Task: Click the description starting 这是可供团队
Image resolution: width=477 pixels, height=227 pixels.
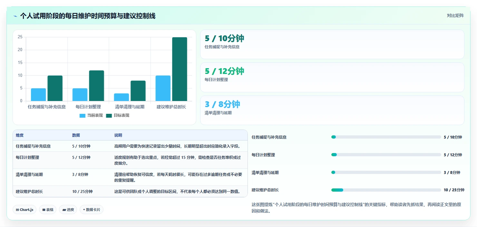Action: [178, 191]
